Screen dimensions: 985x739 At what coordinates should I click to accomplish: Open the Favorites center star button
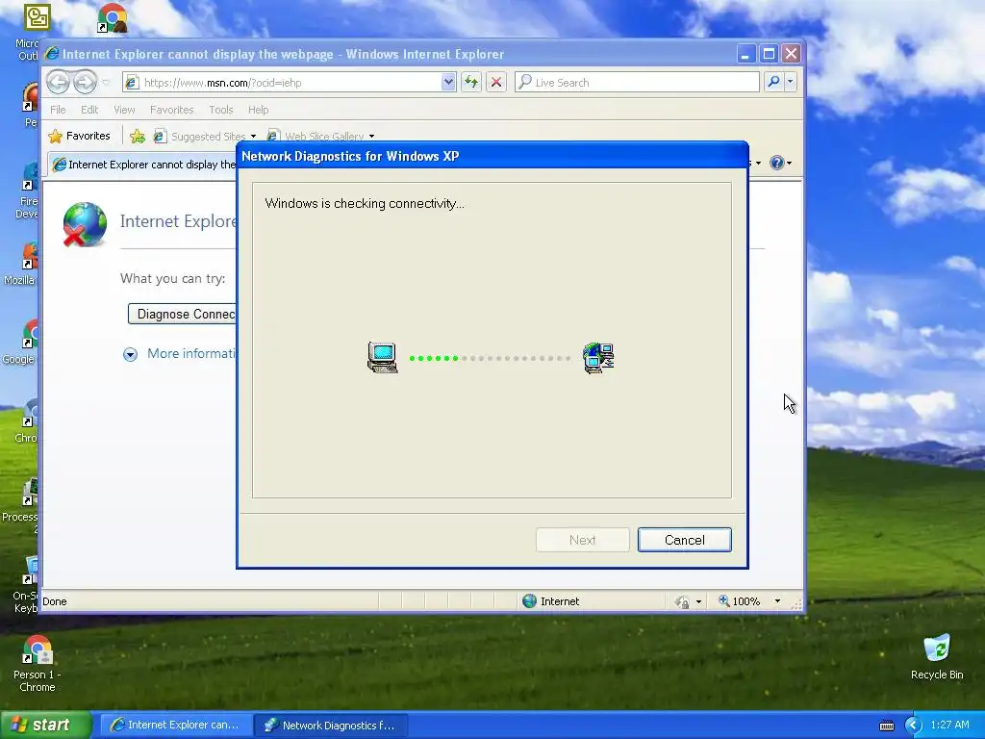[79, 136]
